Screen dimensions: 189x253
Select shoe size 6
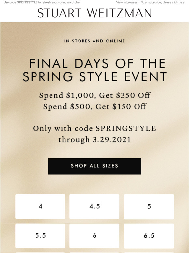coord(94,236)
